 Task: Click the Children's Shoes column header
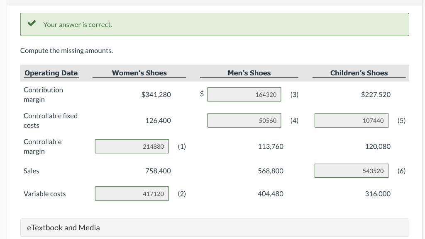coord(359,73)
